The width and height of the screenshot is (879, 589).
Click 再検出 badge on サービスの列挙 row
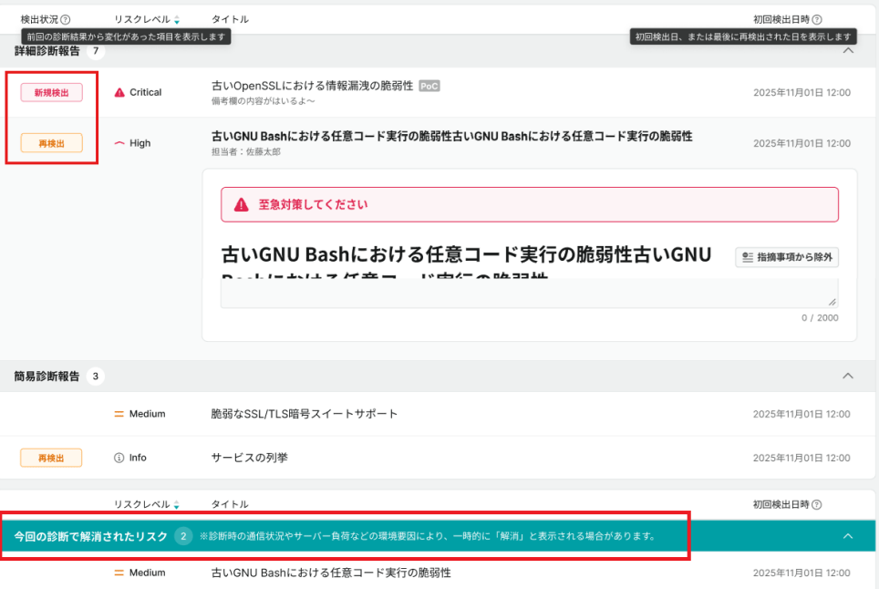pyautogui.click(x=51, y=458)
